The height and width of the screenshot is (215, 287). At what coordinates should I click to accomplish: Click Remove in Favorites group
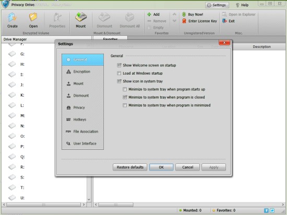tap(157, 21)
